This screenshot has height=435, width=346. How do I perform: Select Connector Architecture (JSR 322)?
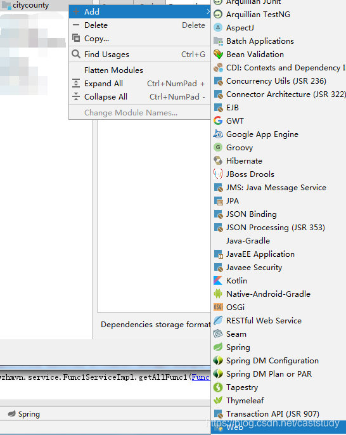[x=278, y=94]
